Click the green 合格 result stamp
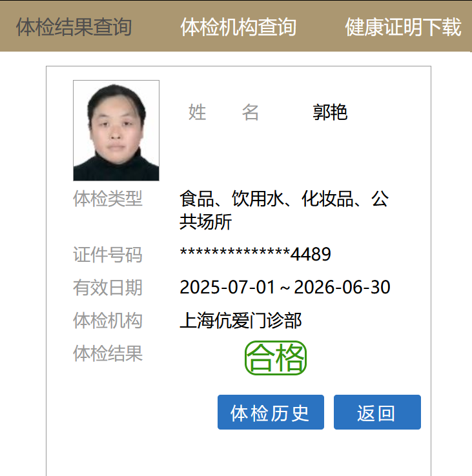 [275, 358]
